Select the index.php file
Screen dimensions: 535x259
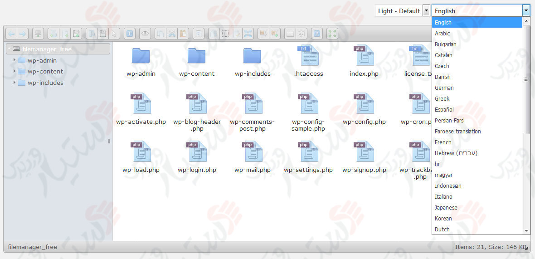click(x=364, y=62)
